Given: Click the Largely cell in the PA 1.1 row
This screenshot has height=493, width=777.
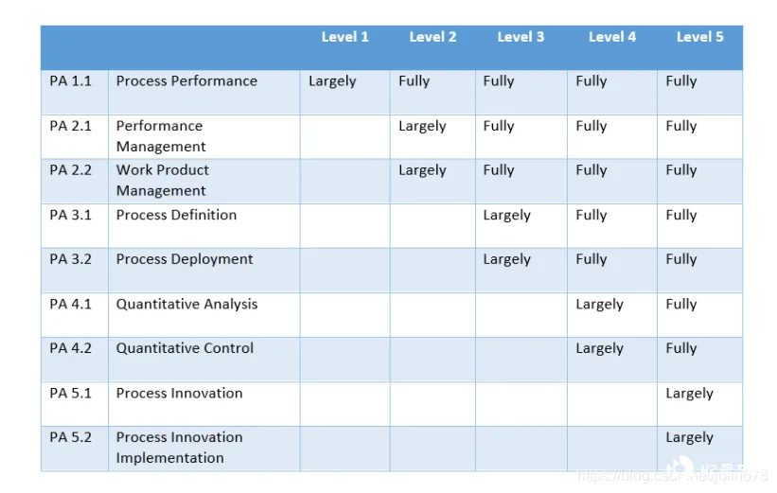Looking at the screenshot, I should (x=332, y=81).
